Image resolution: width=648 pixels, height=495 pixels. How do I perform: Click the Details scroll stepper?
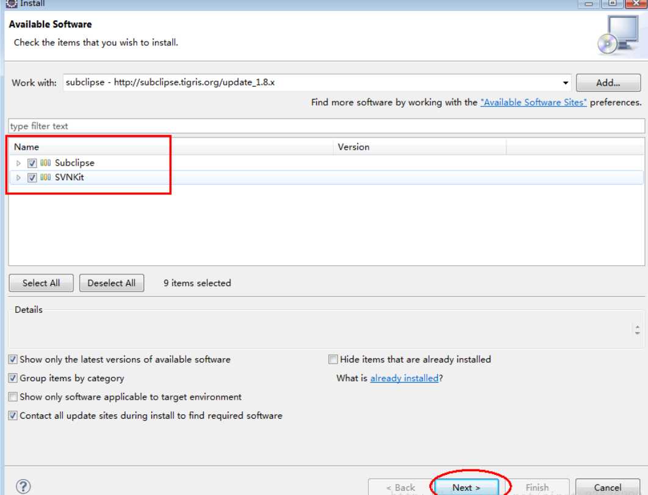point(637,329)
